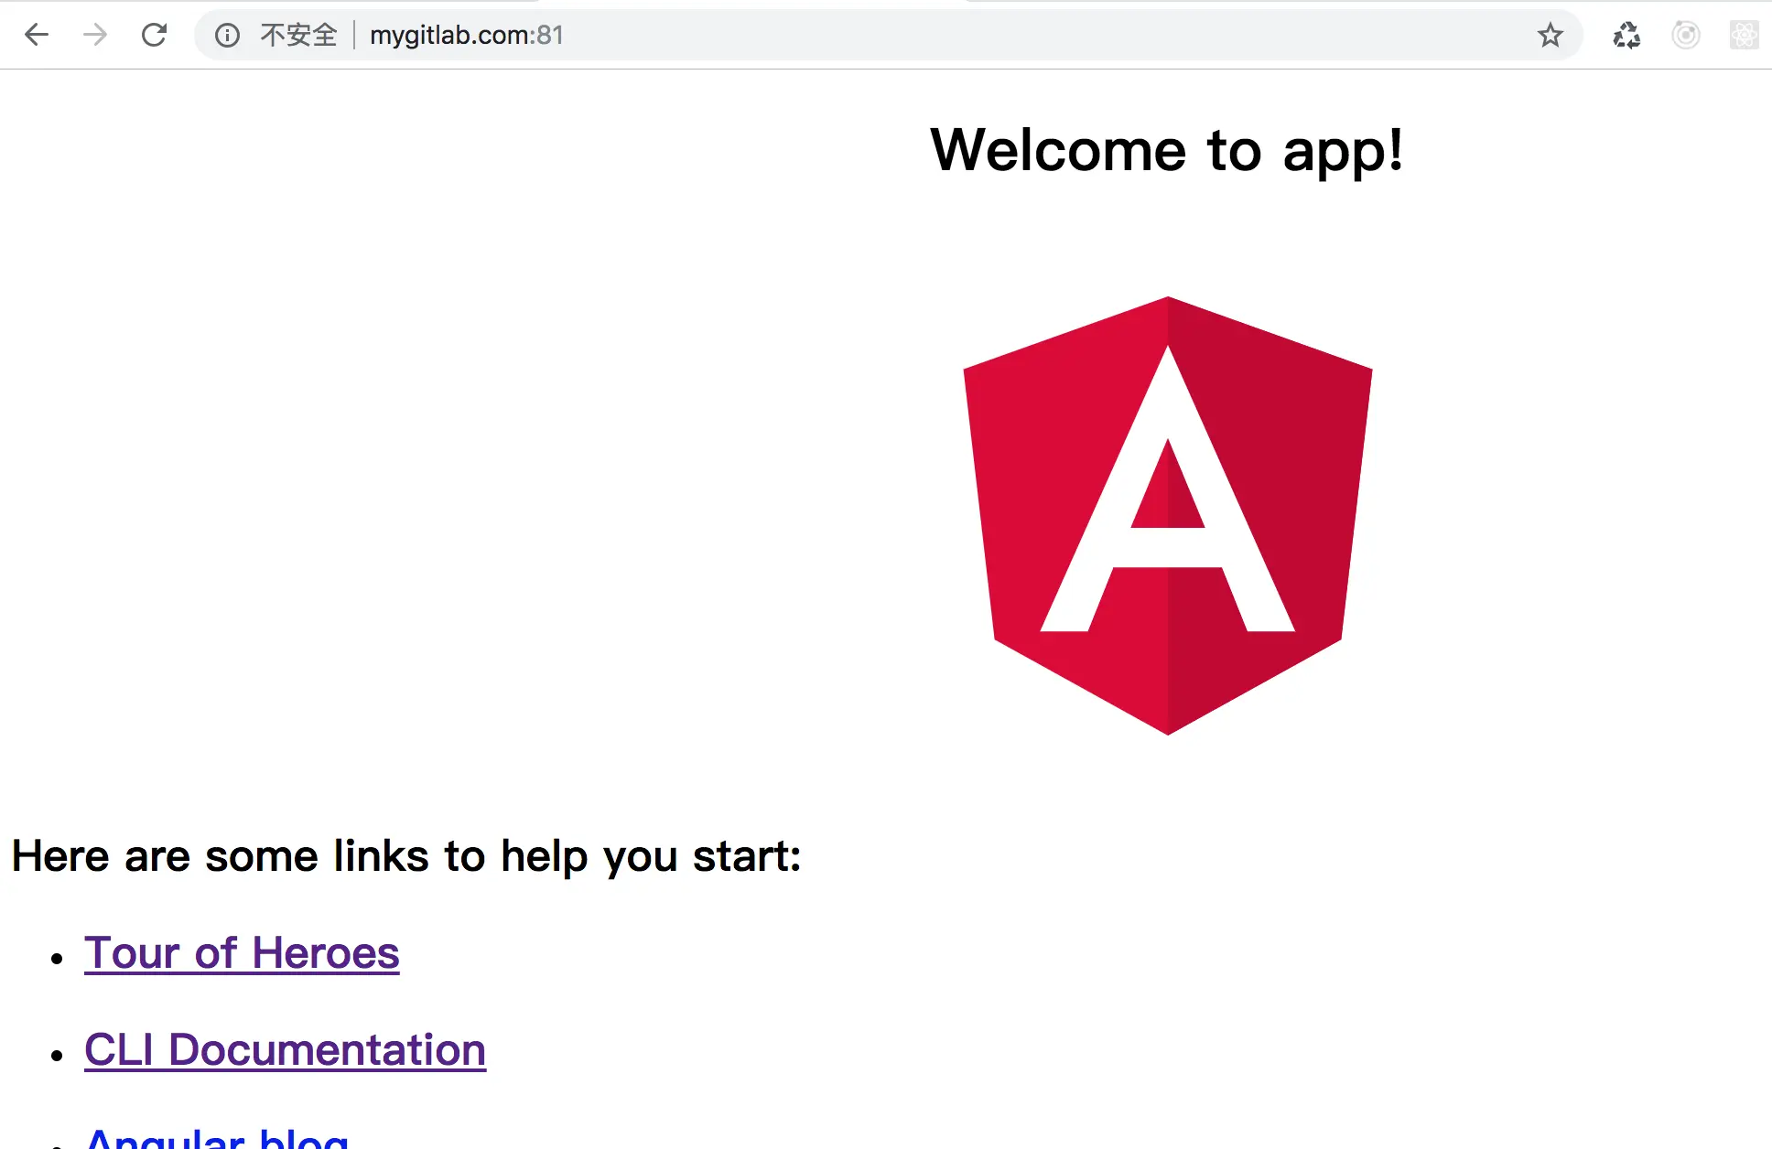Screen dimensions: 1772x1149
Task: Click the React DevTools atom extension icon
Action: point(1744,35)
